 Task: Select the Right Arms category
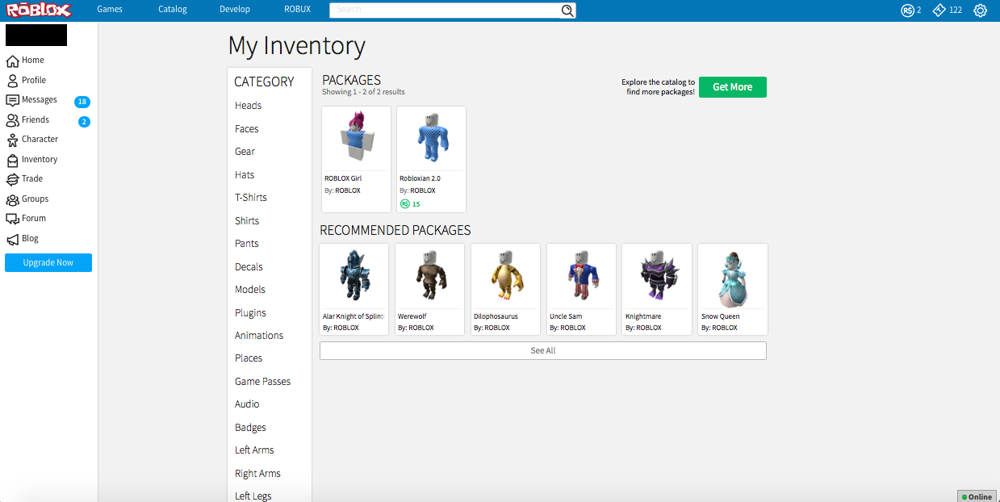[257, 474]
